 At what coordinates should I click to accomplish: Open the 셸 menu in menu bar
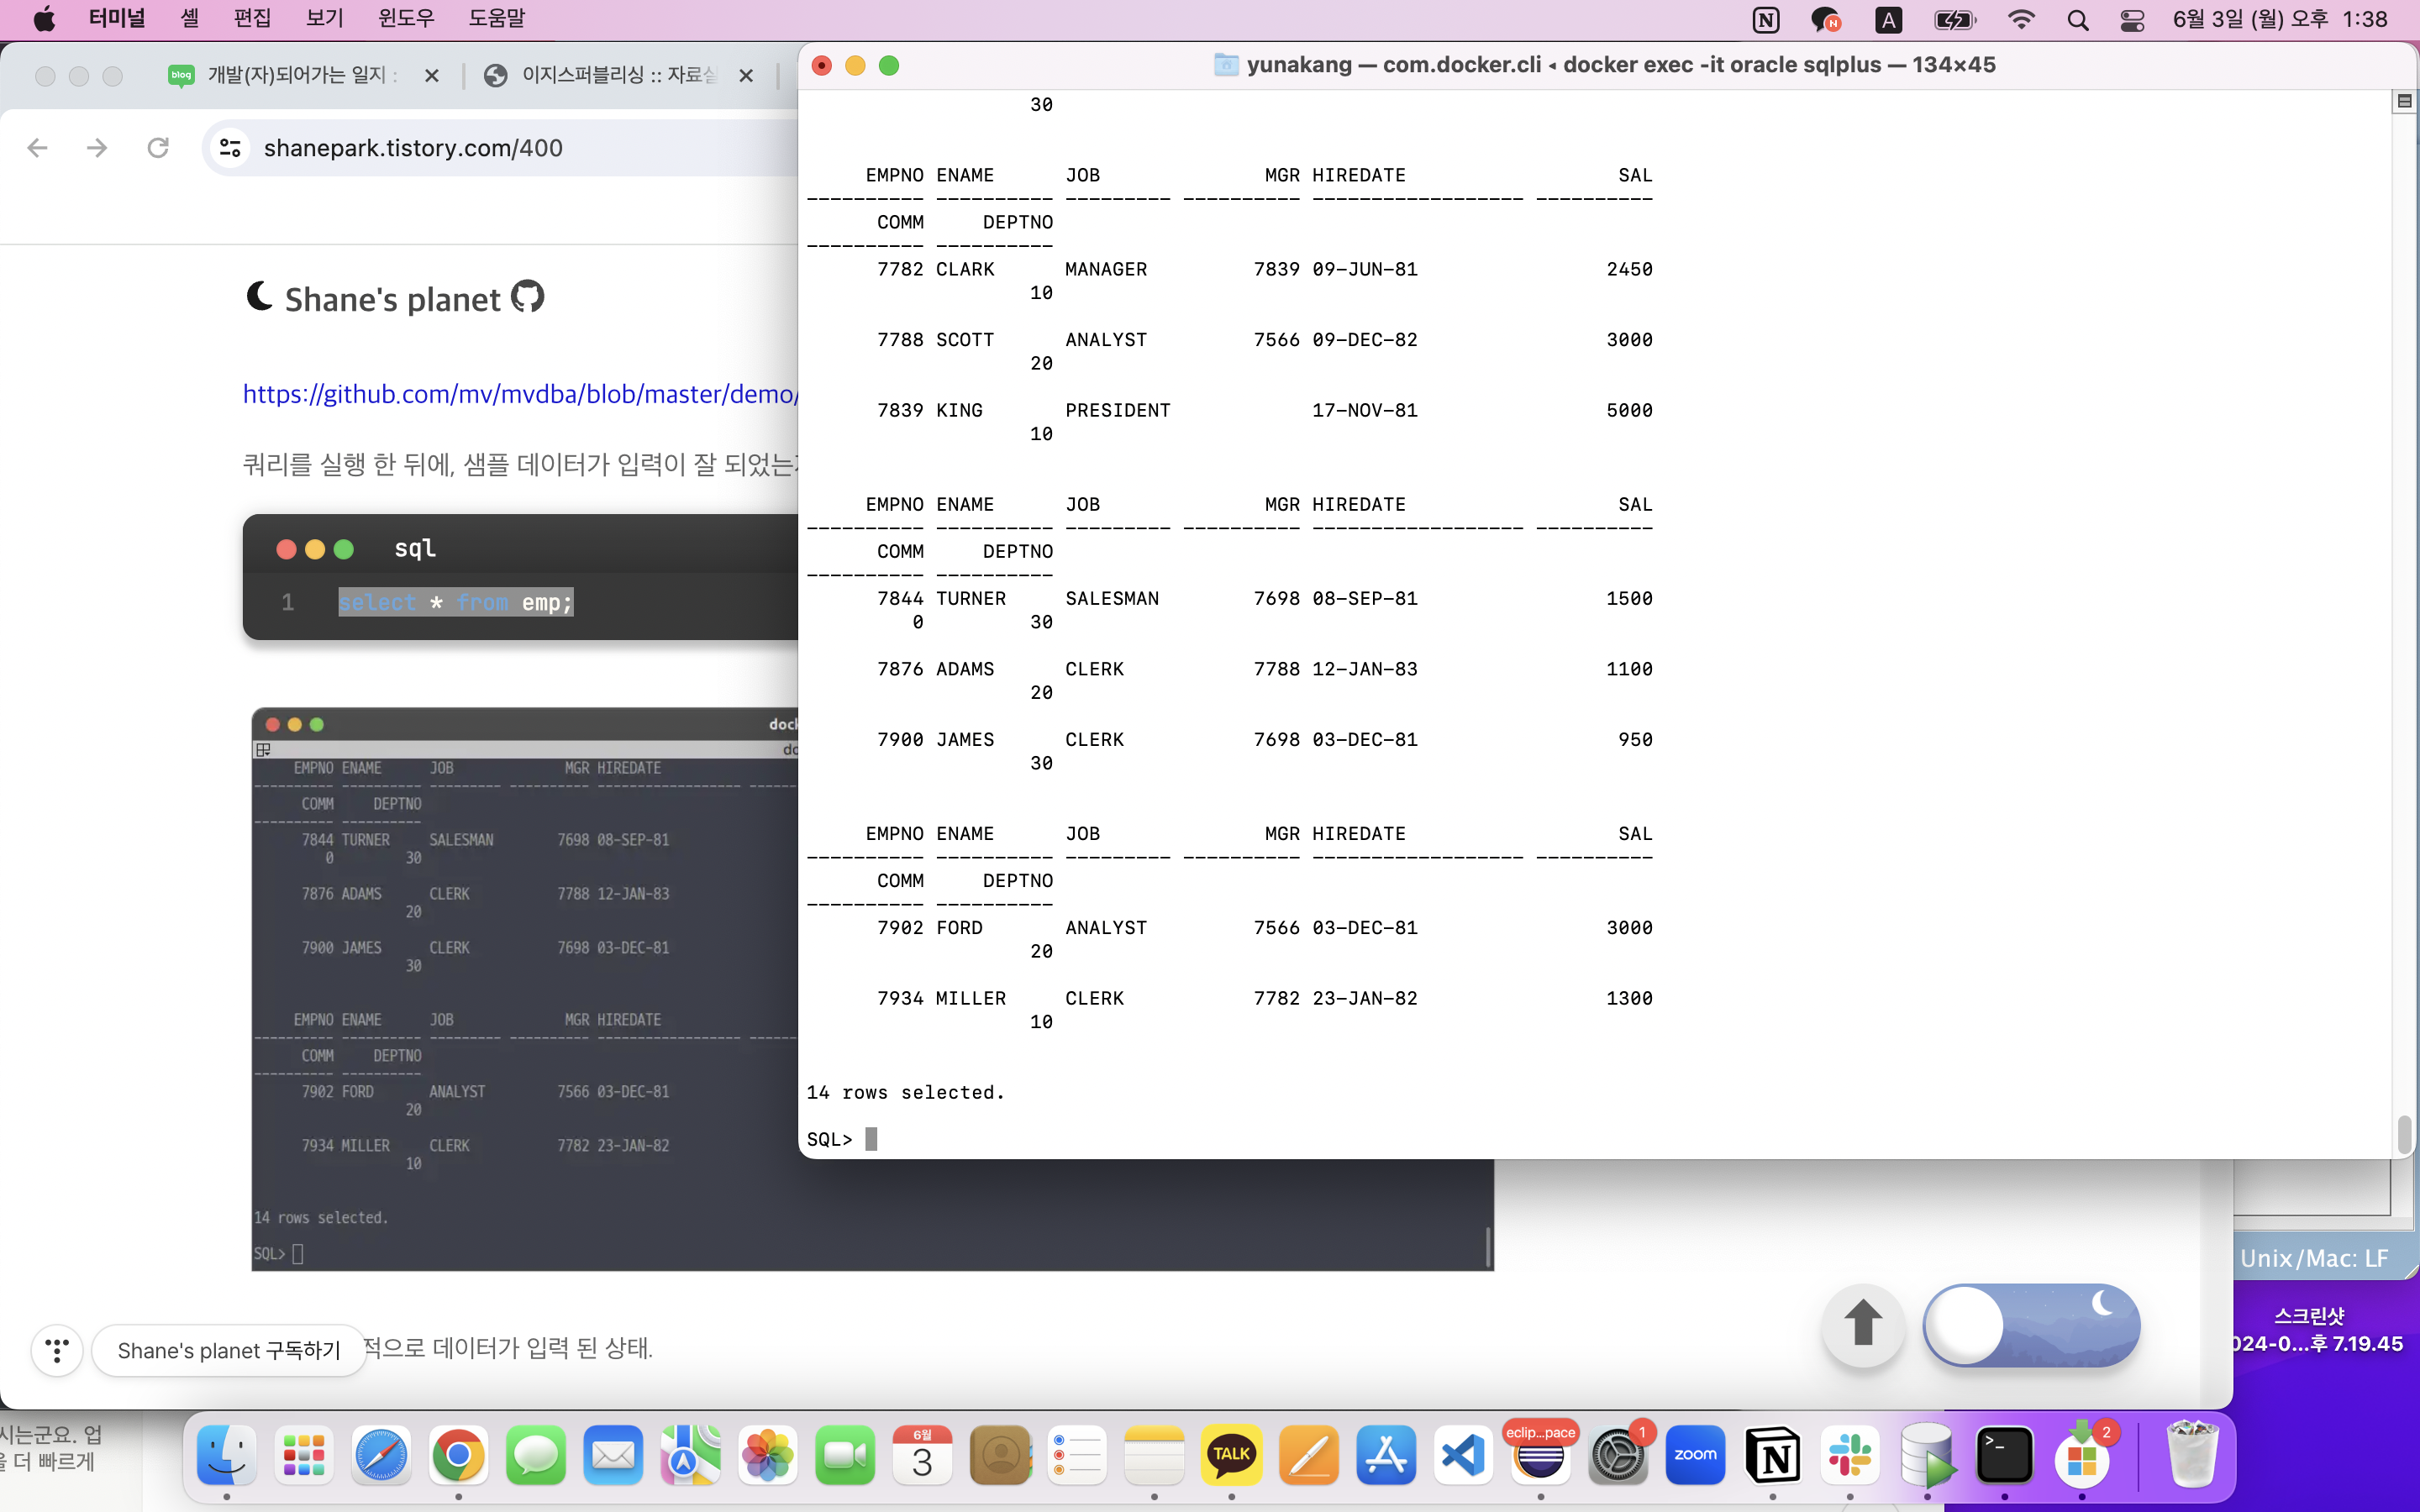click(x=189, y=18)
